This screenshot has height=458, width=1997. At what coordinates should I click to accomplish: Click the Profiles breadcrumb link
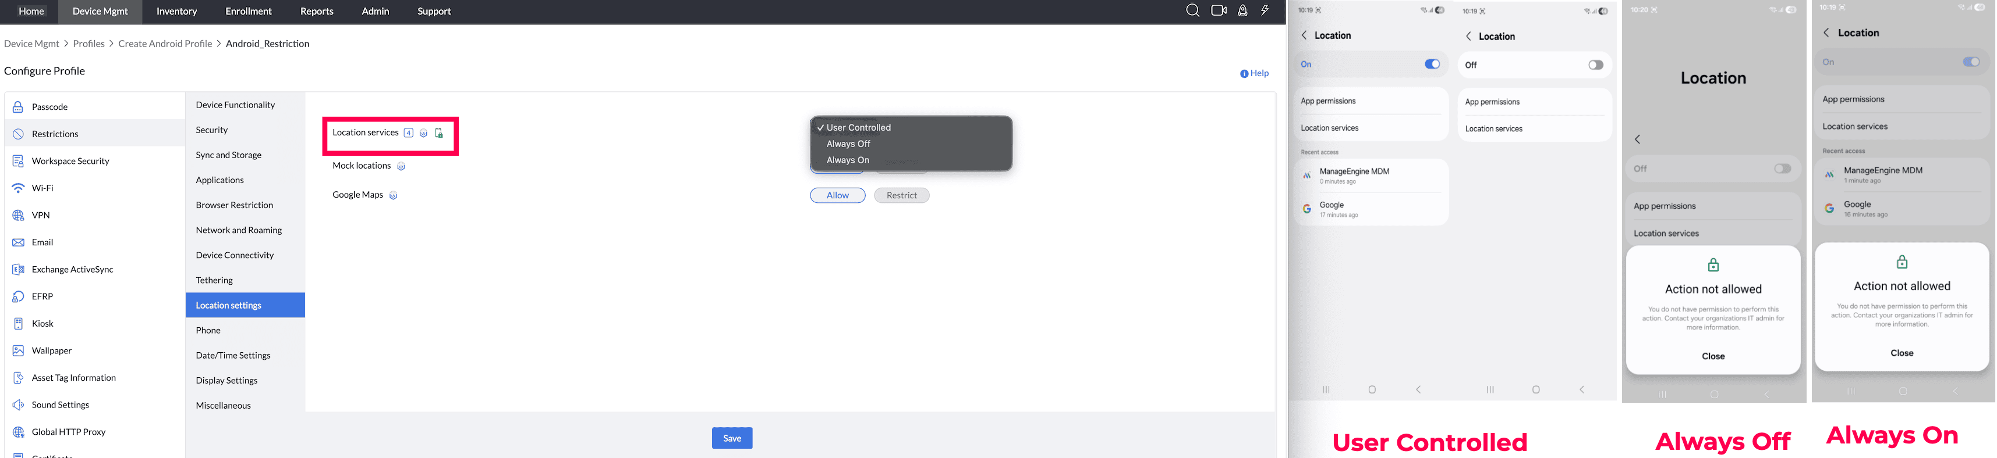click(x=88, y=44)
